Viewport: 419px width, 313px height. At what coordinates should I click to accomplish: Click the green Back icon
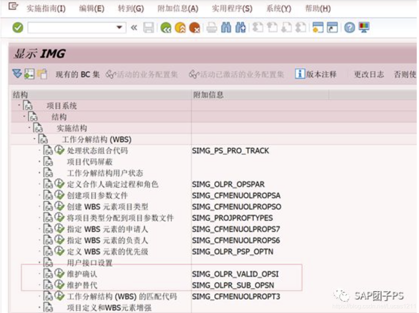[166, 27]
